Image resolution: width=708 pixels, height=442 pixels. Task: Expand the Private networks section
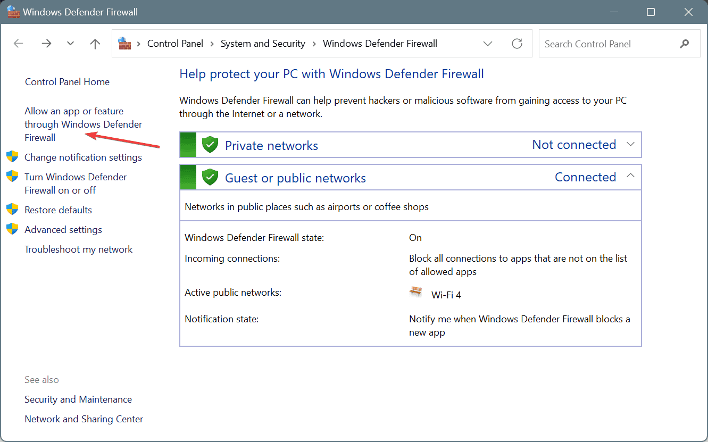pos(631,144)
